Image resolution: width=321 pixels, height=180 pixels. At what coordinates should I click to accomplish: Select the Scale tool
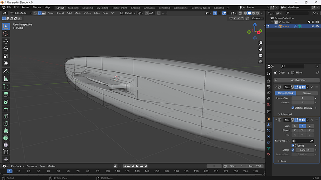click(6, 56)
